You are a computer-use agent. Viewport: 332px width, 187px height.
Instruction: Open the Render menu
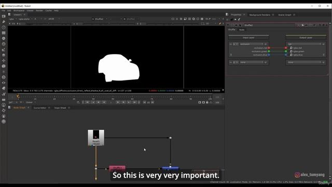click(39, 10)
